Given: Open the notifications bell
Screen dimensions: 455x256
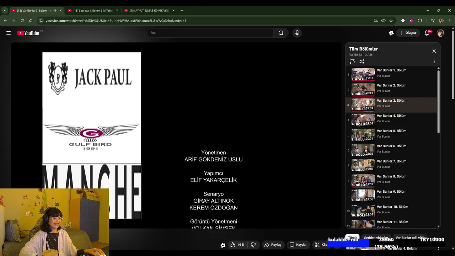Looking at the screenshot, I should tap(427, 33).
